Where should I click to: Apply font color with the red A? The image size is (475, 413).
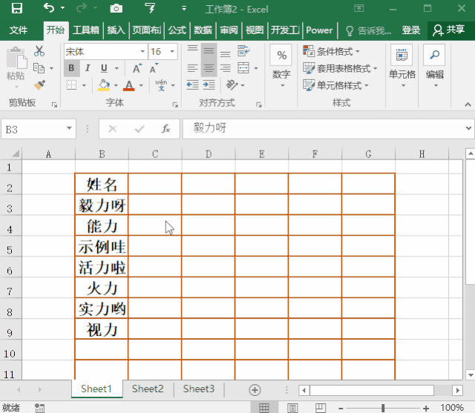click(129, 85)
